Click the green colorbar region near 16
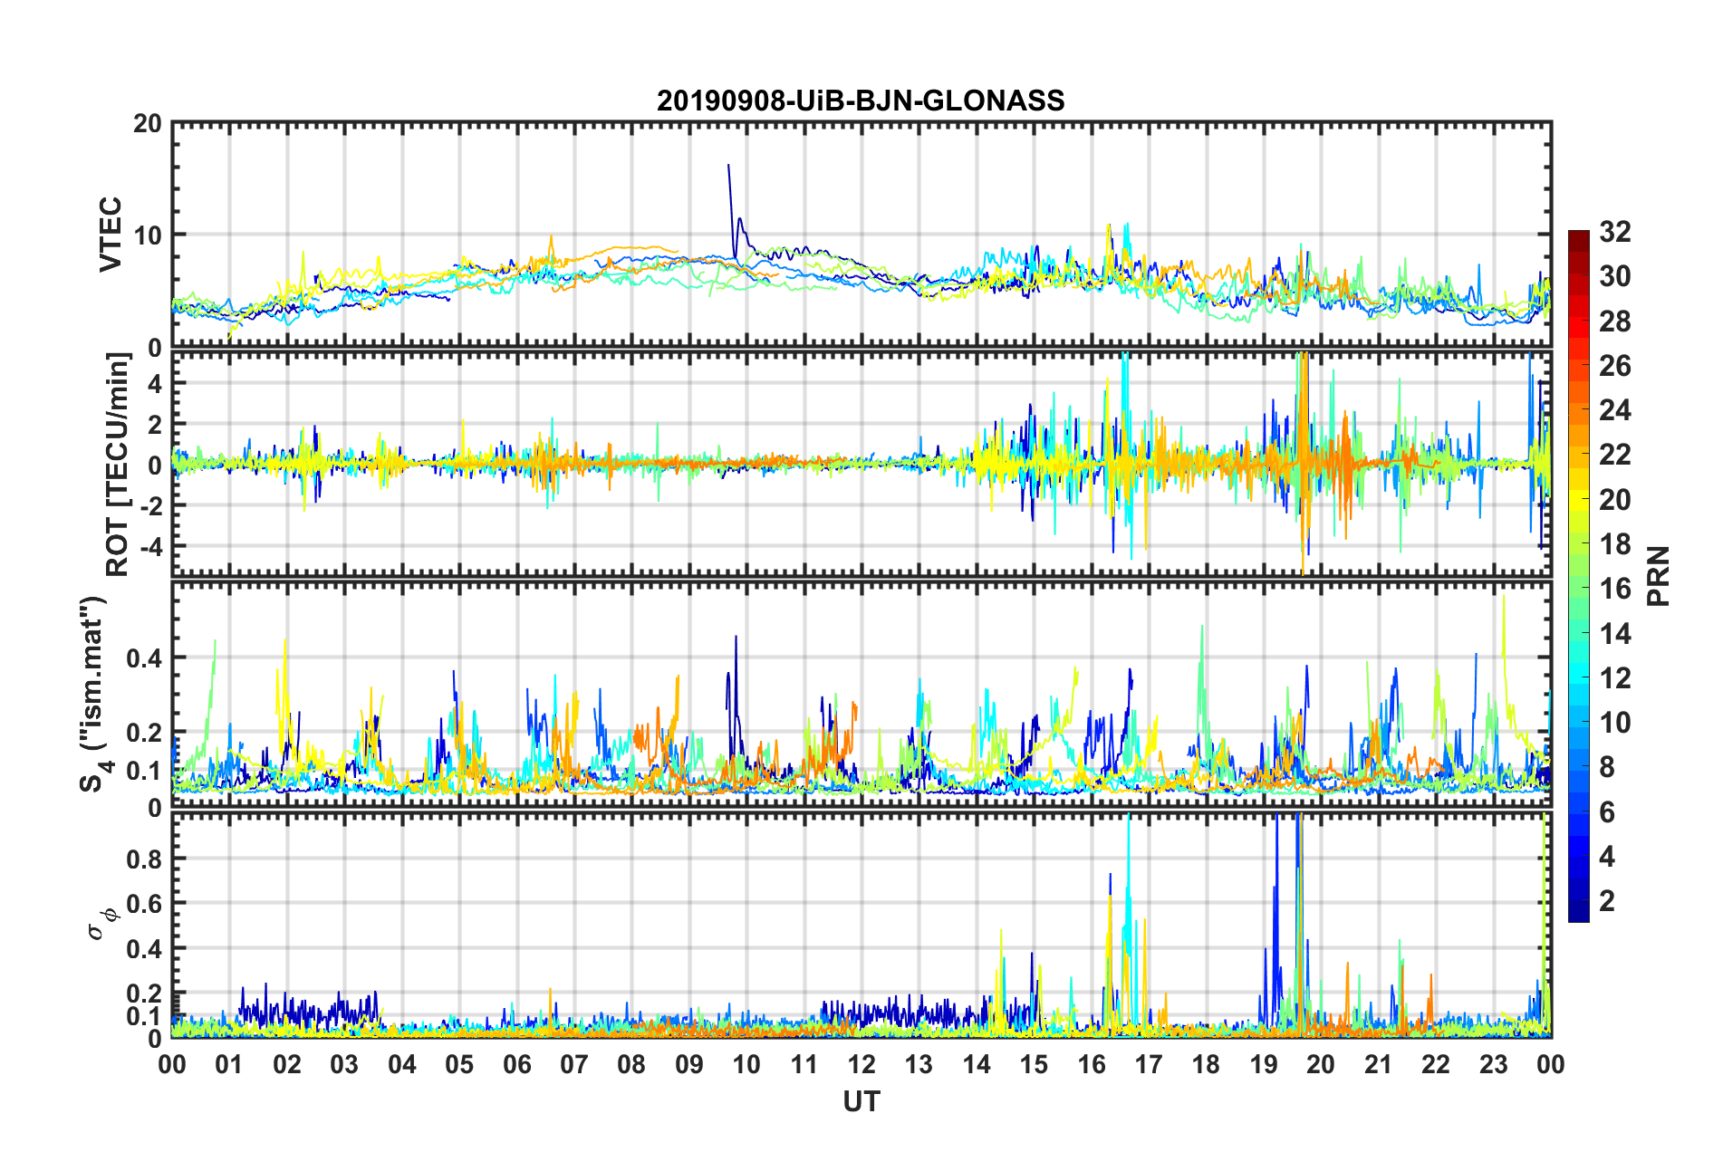 (x=1579, y=589)
